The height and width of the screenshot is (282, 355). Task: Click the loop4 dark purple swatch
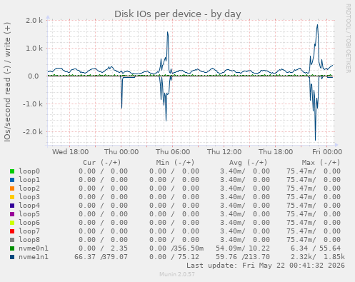coord(12,206)
